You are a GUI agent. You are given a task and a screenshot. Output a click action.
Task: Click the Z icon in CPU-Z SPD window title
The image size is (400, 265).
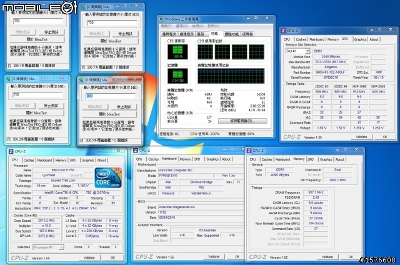point(283,31)
